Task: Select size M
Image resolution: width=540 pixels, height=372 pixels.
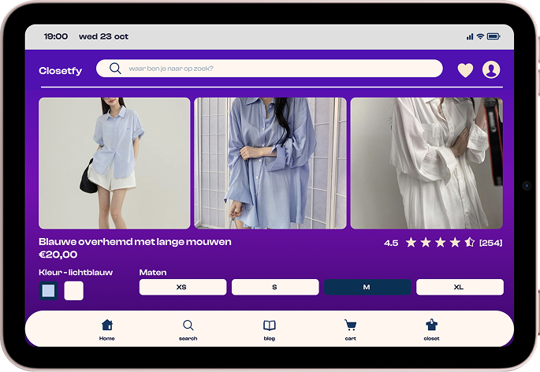Action: pos(367,287)
